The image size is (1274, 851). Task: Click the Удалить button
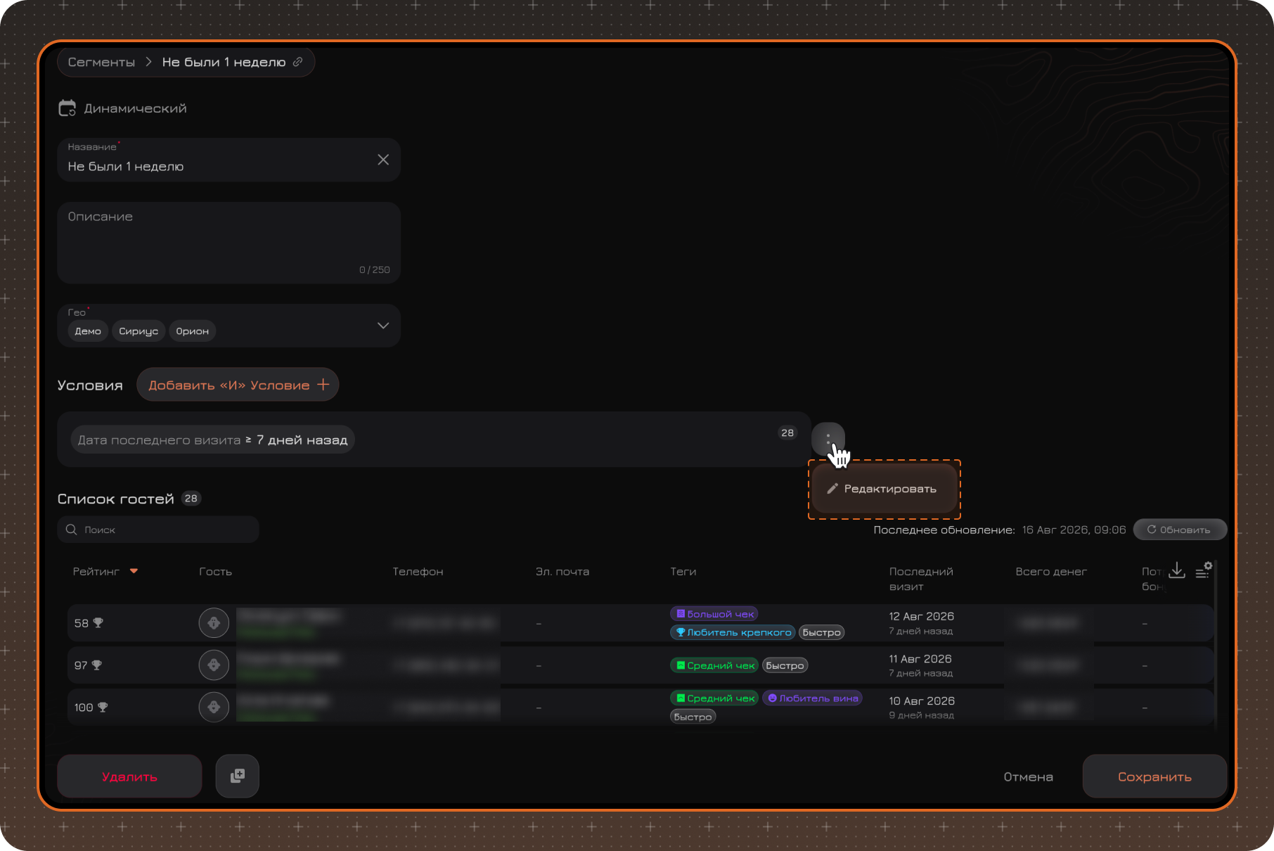129,776
